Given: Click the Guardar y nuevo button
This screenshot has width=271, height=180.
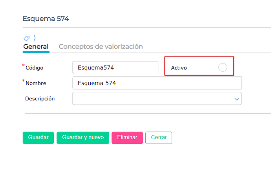Looking at the screenshot, I should click(x=83, y=138).
